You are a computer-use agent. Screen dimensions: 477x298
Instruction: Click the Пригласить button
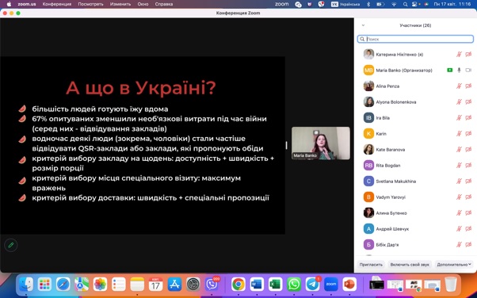pos(371,265)
